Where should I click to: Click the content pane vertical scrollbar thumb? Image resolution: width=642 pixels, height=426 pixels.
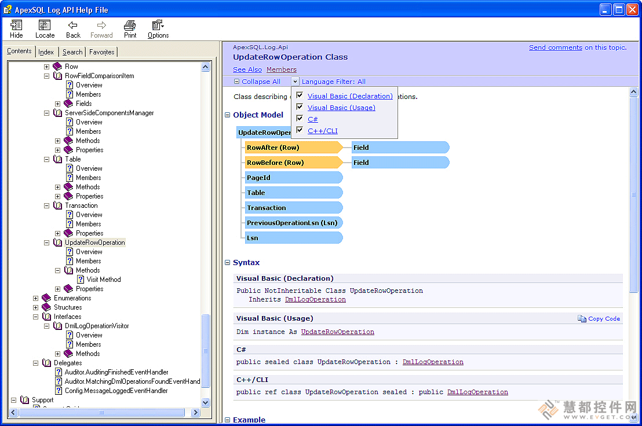[634, 194]
